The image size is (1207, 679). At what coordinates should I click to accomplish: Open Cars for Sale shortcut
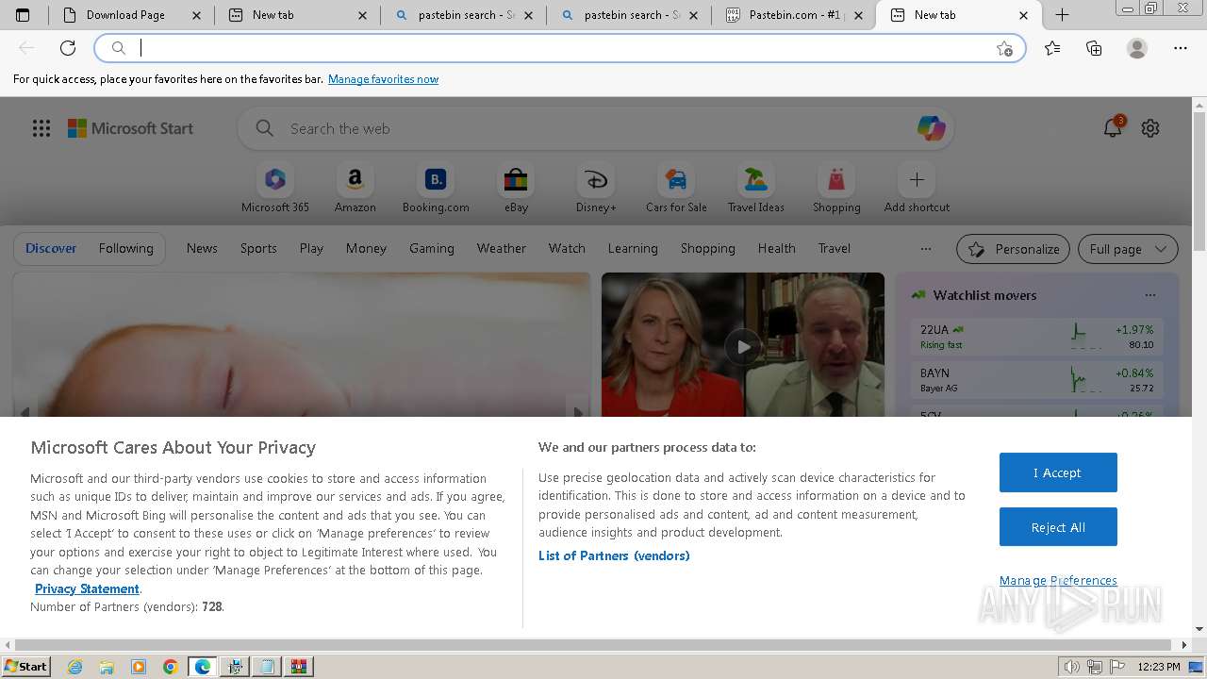676,188
